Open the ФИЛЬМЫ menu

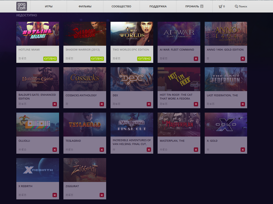click(85, 6)
